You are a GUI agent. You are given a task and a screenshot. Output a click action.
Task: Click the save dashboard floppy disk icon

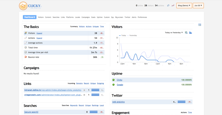click(200, 25)
